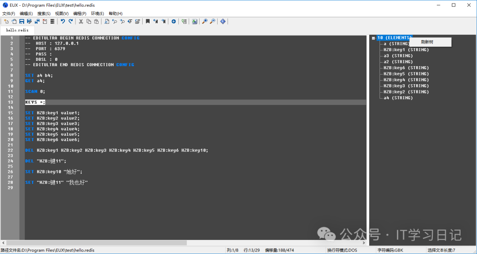Click the Undo arrow icon
The image size is (477, 254).
pyautogui.click(x=63, y=21)
